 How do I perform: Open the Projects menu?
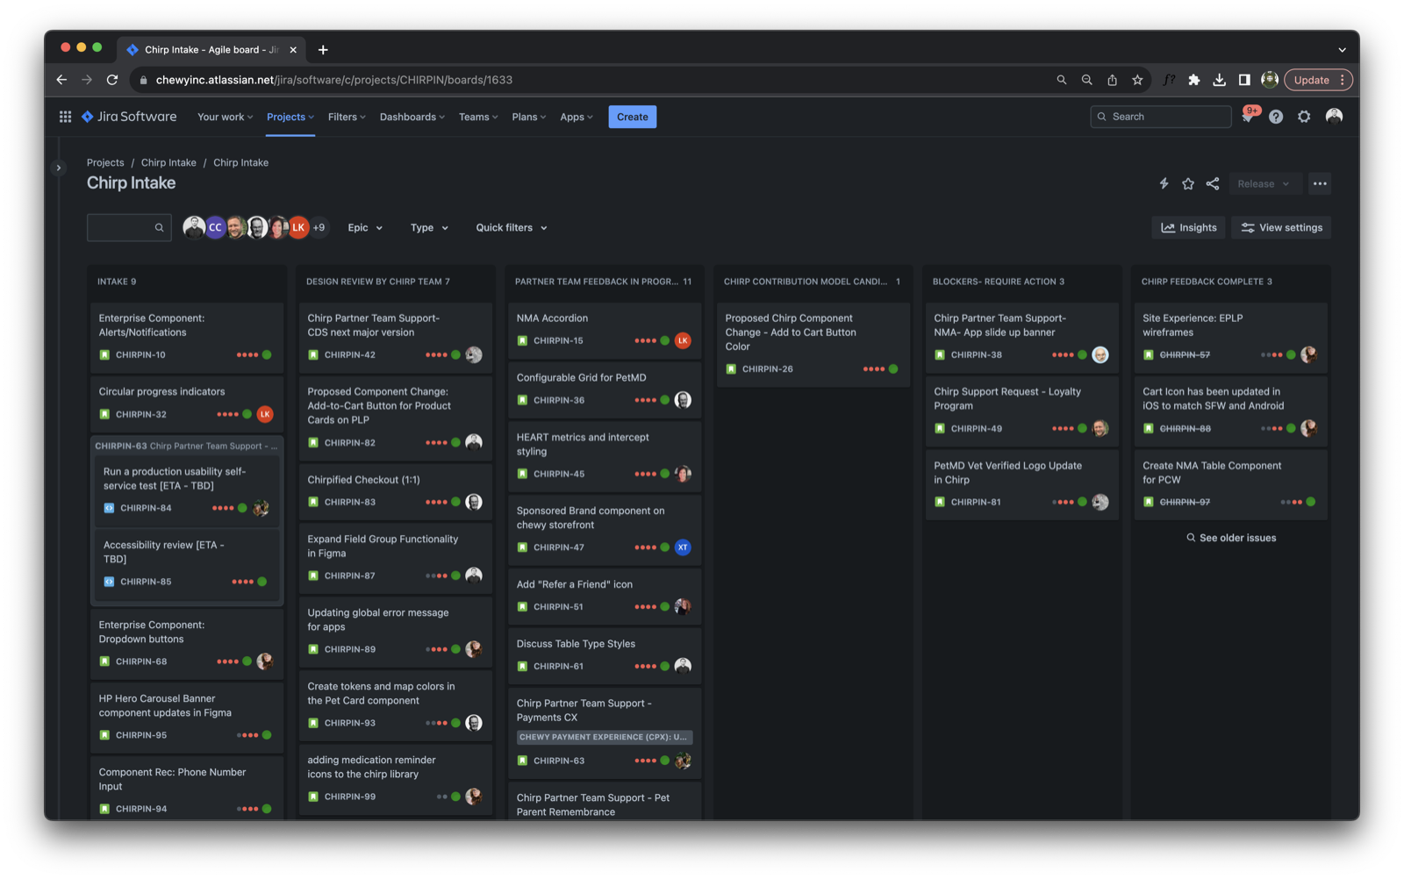tap(290, 117)
